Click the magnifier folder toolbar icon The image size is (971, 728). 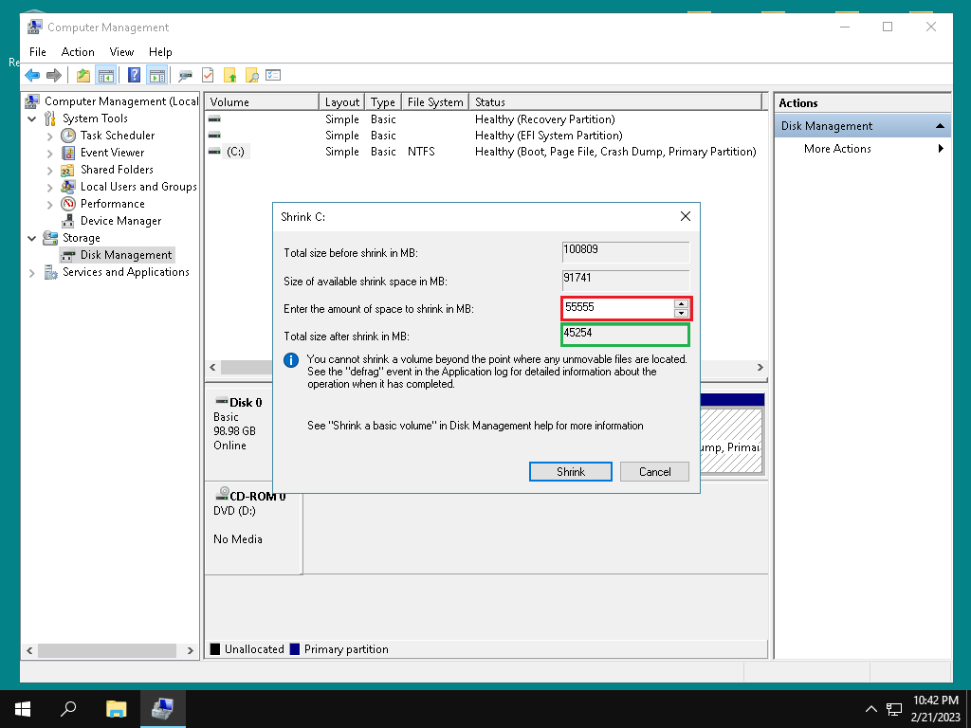pyautogui.click(x=251, y=76)
